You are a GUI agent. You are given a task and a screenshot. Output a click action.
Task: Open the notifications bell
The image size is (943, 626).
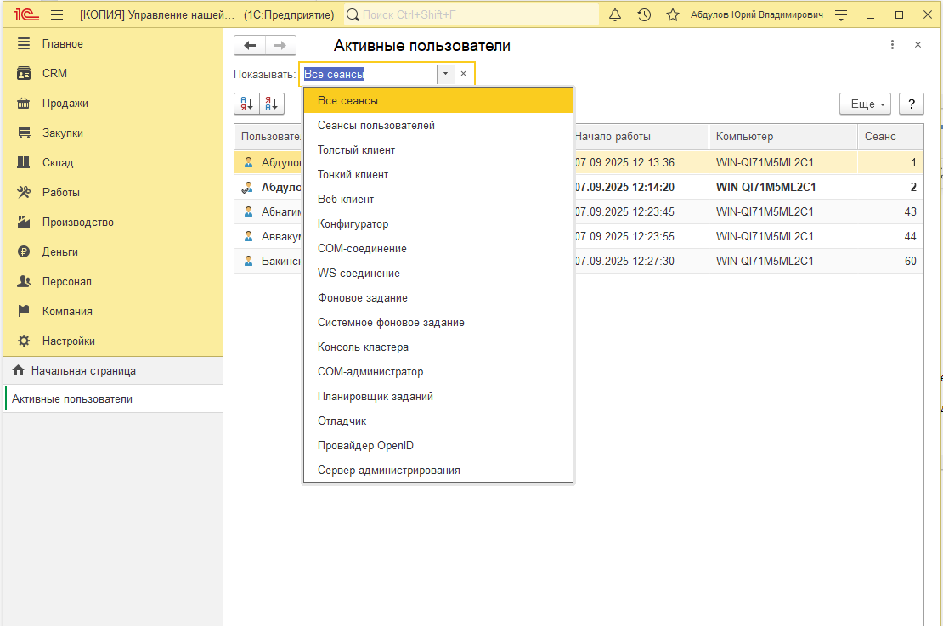(614, 15)
